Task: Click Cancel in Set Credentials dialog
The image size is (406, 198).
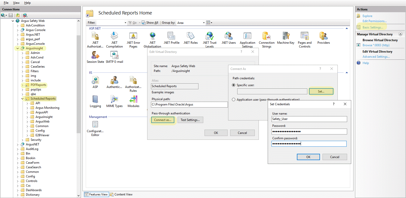Action: (x=335, y=157)
